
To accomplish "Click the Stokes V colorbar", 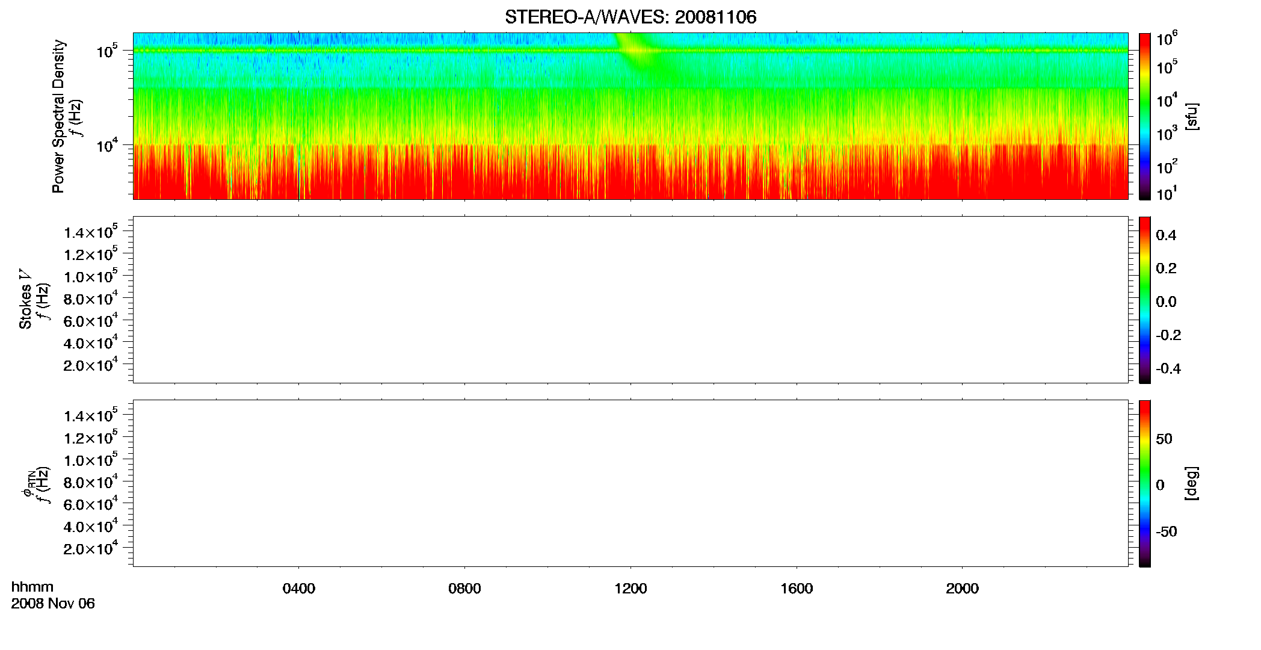I will [x=1144, y=300].
